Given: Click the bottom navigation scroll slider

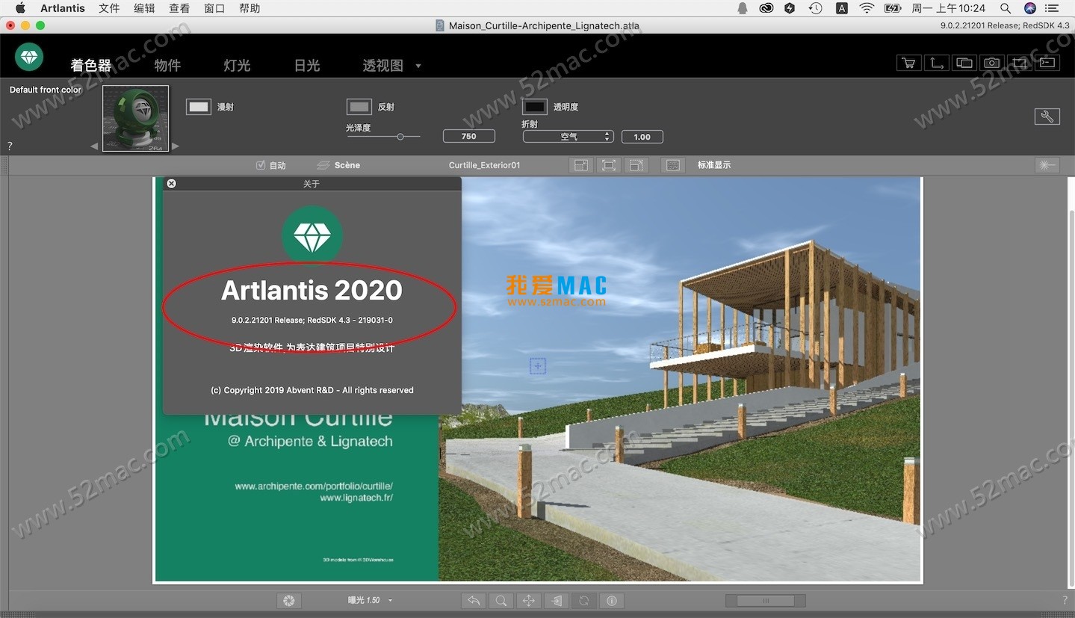Looking at the screenshot, I should pyautogui.click(x=765, y=601).
